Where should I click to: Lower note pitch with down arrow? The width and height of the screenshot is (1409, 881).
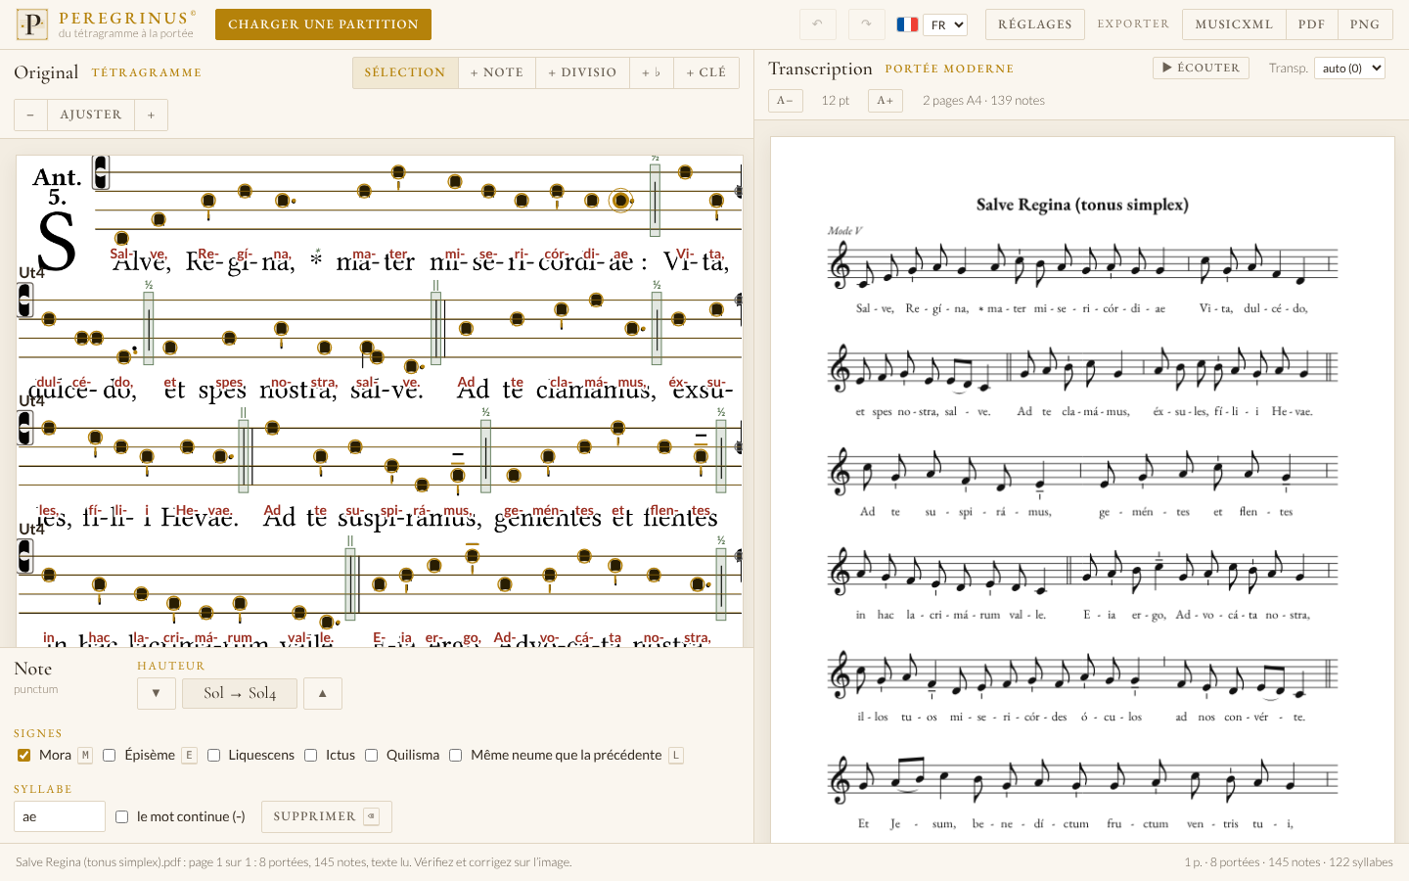157,693
